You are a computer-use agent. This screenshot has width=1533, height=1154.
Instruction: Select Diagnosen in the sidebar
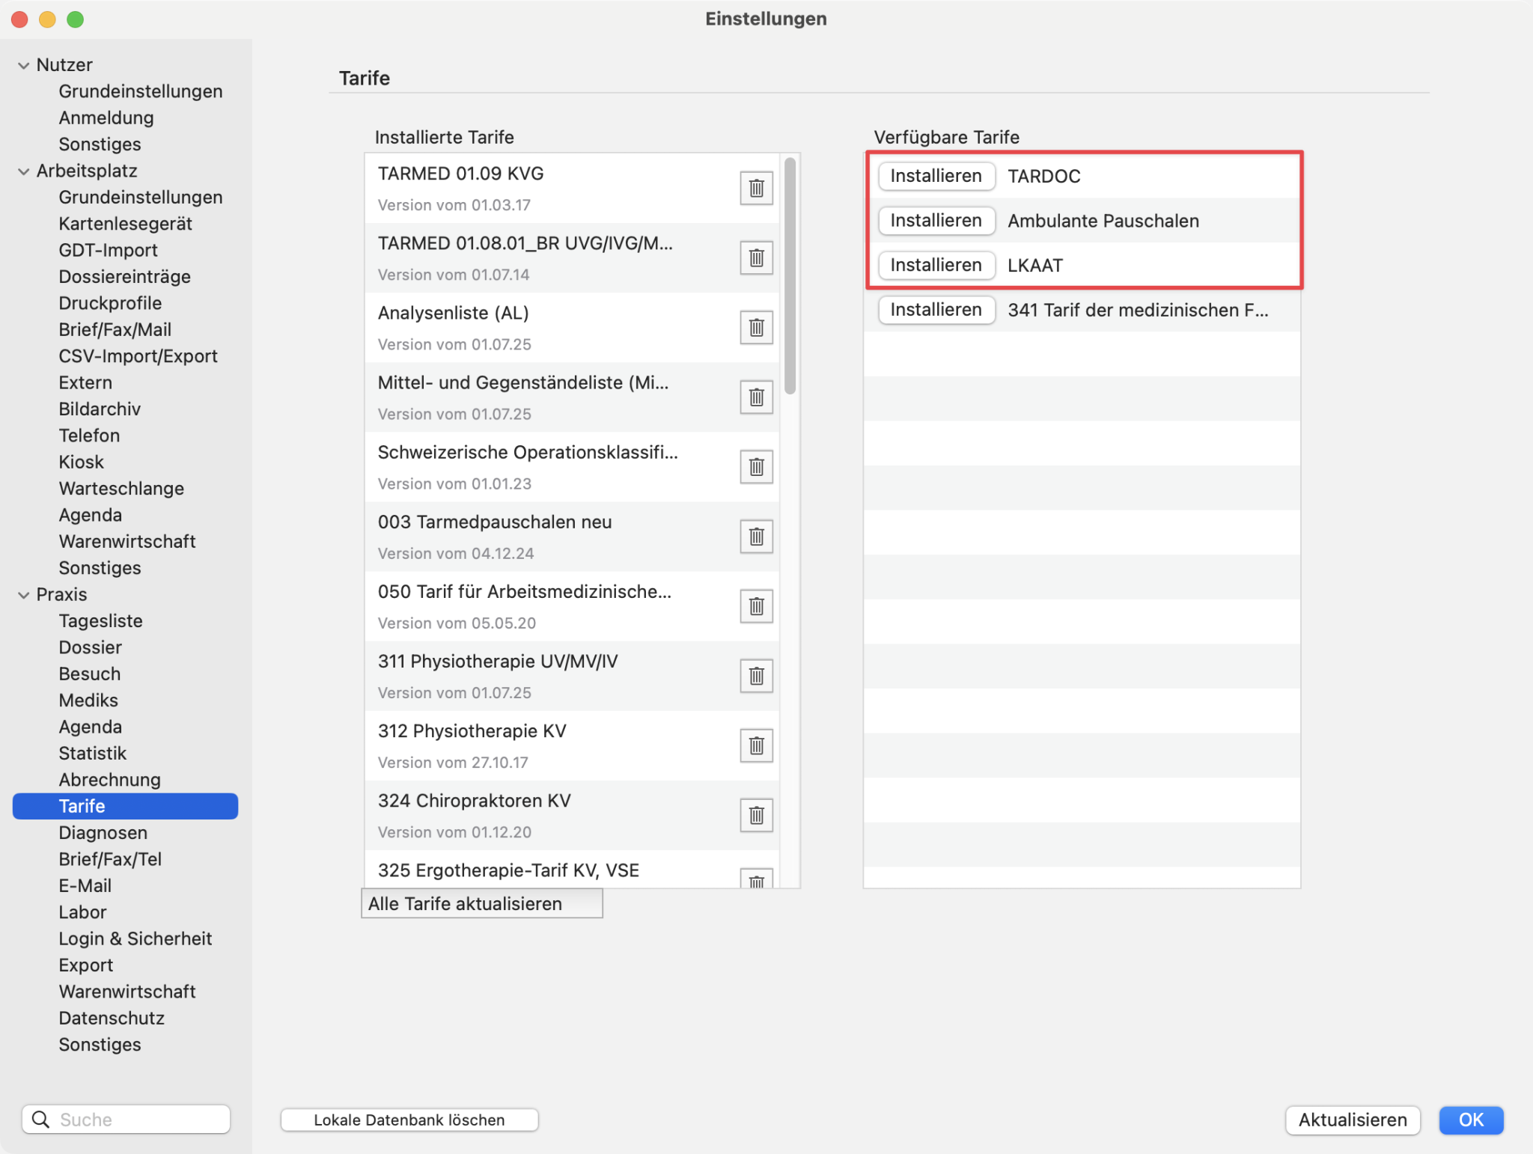pyautogui.click(x=103, y=833)
